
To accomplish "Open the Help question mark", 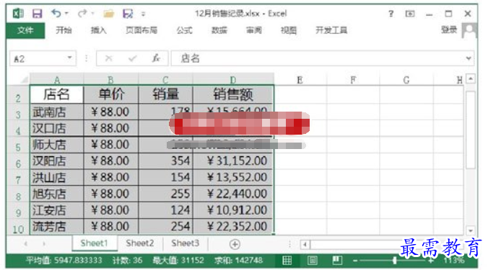I will click(x=391, y=14).
